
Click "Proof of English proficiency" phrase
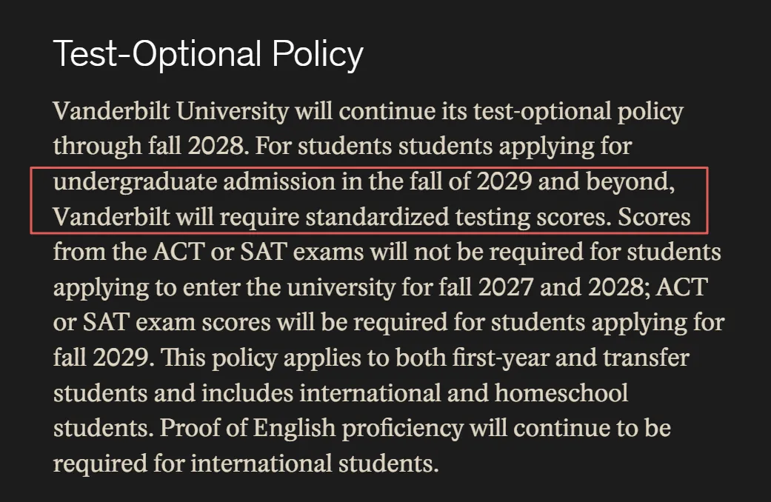click(x=311, y=428)
